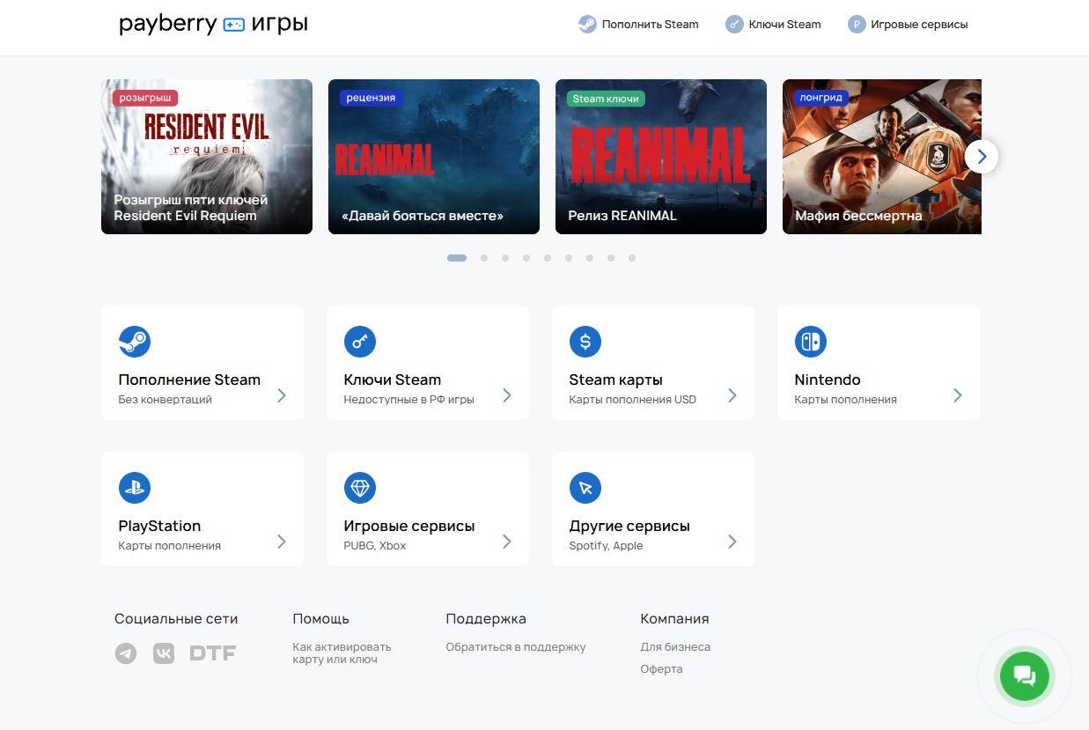Viewport: 1089px width, 730px height.
Task: Click the chevron on Steam карты card
Action: [x=732, y=395]
